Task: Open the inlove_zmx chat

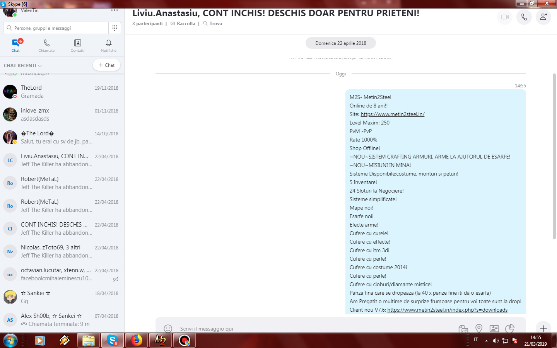Action: pos(62,114)
